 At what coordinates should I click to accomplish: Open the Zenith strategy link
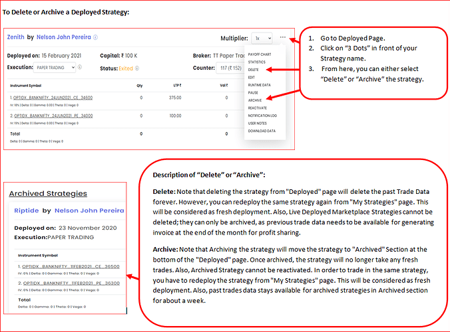(x=15, y=37)
